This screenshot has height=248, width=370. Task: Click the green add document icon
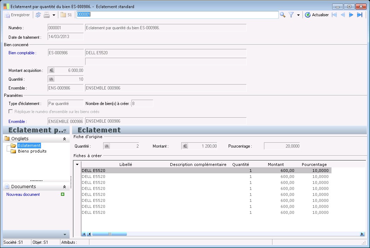click(x=63, y=194)
